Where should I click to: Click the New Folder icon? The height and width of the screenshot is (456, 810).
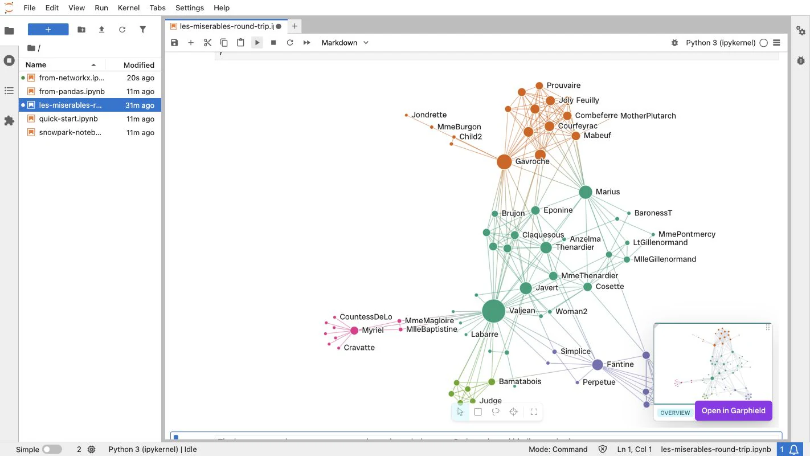81,30
